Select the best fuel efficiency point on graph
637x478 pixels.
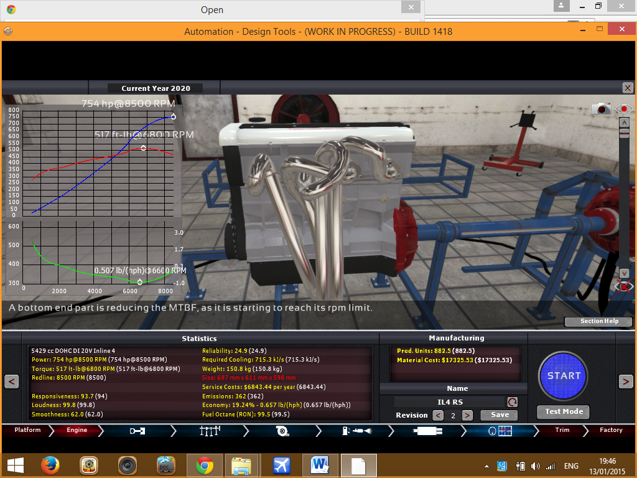click(x=140, y=282)
